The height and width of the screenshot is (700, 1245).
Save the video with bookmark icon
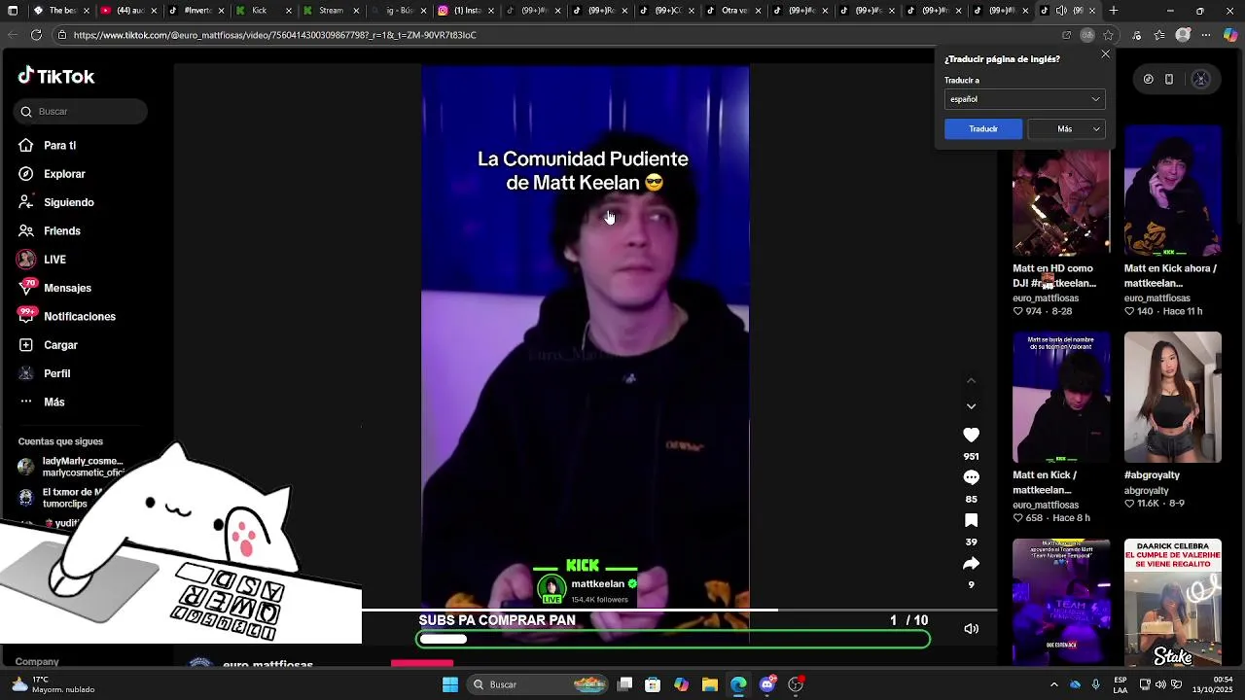pyautogui.click(x=971, y=520)
